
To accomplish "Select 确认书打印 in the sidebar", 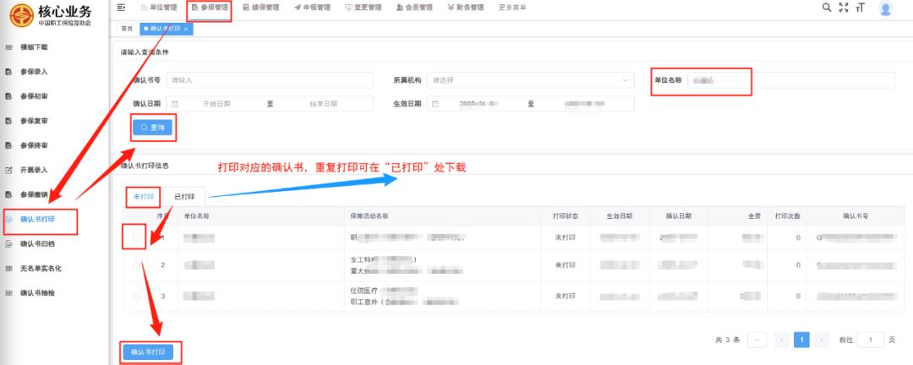I will 37,220.
